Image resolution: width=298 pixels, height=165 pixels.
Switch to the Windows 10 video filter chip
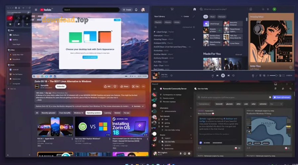click(78, 113)
